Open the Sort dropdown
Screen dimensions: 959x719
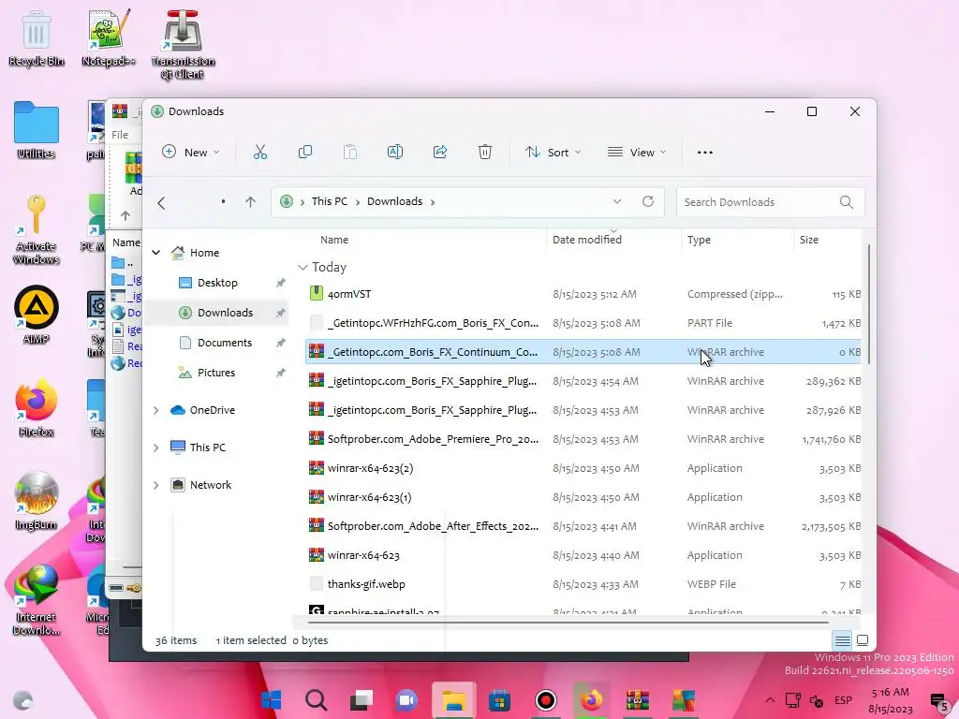(x=553, y=153)
